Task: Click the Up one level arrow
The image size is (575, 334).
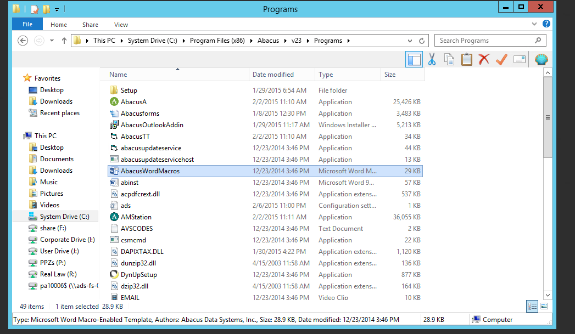Action: (x=64, y=41)
